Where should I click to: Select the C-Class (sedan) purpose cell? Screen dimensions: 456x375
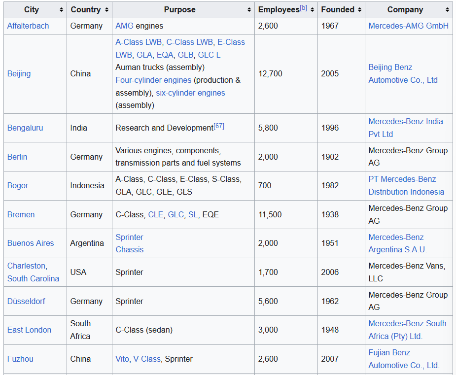[183, 330]
